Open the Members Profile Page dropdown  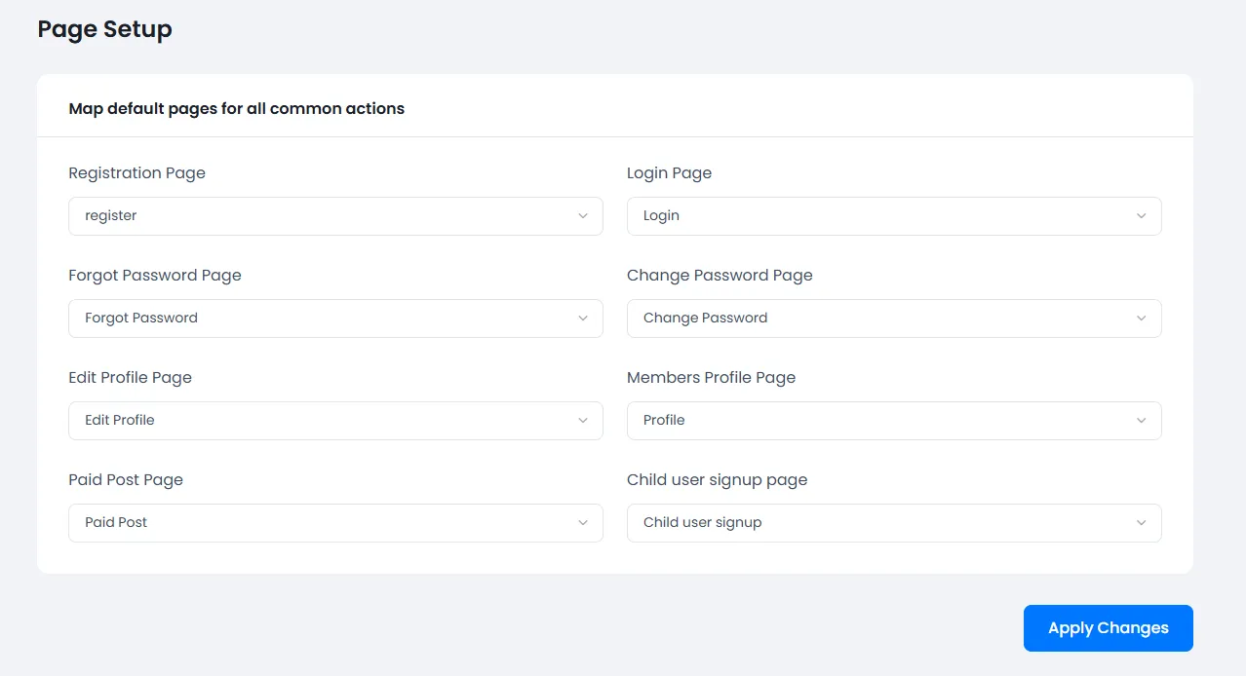pyautogui.click(x=894, y=420)
